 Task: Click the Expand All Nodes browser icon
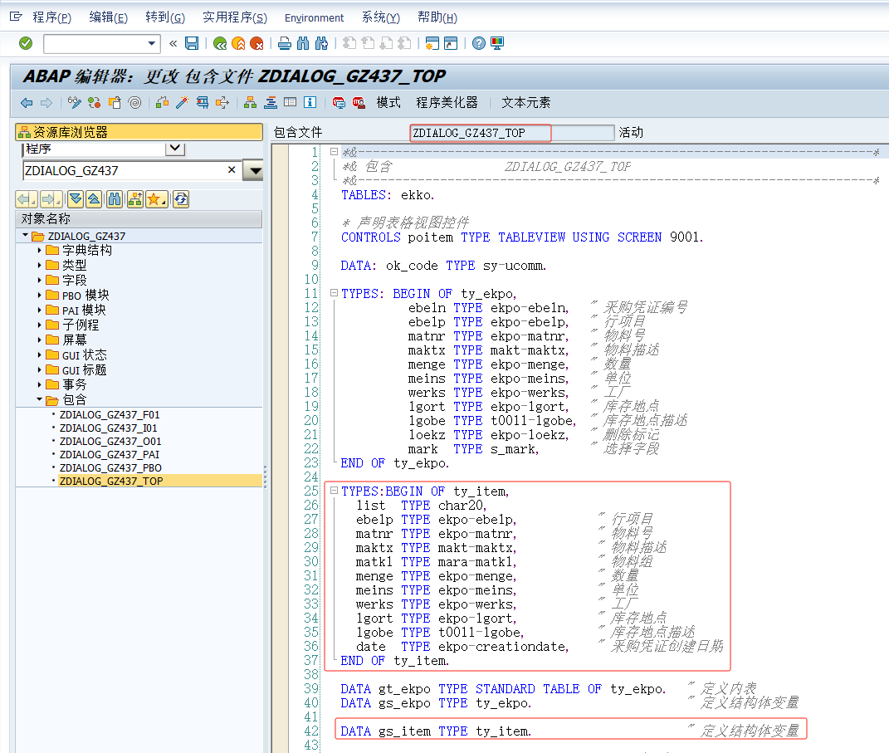76,199
